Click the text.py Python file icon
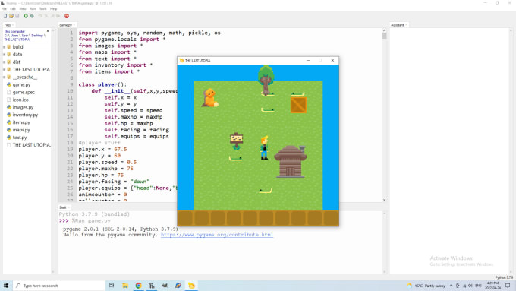The width and height of the screenshot is (516, 291). [x=9, y=138]
